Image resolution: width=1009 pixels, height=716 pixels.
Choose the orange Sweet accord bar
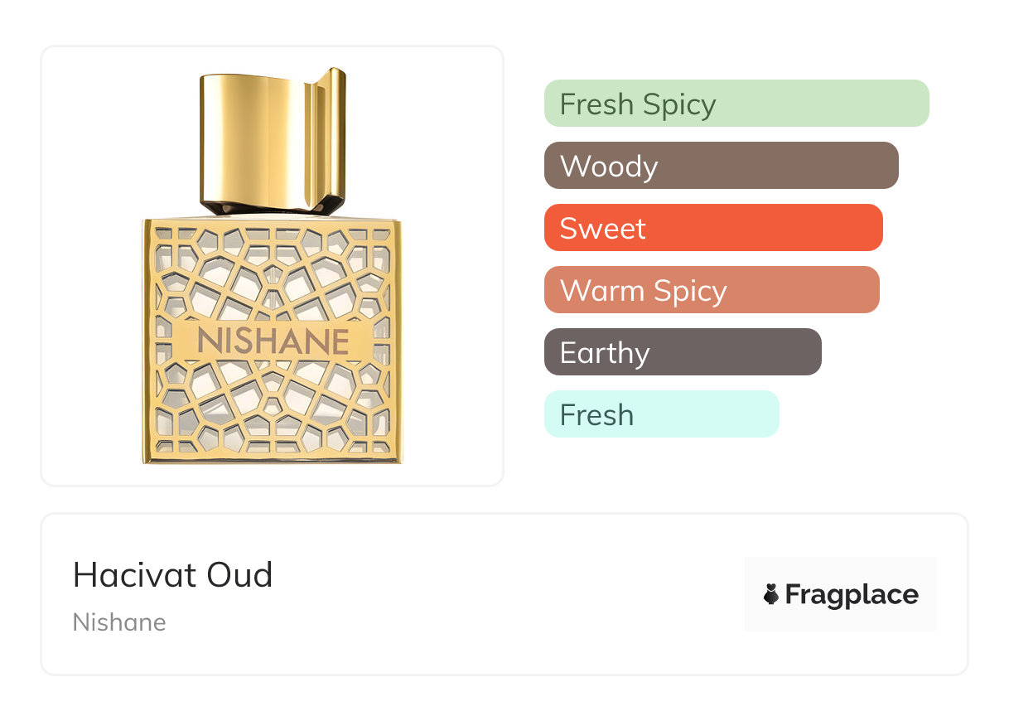pos(712,228)
